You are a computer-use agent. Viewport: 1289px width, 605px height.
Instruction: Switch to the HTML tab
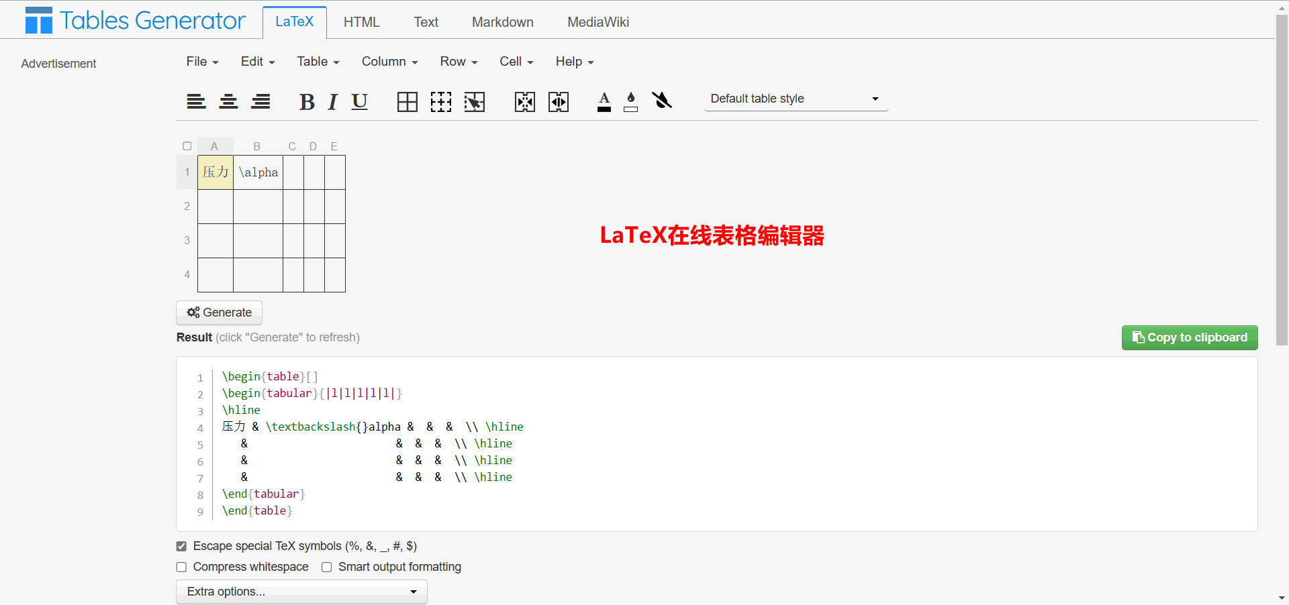pos(361,22)
